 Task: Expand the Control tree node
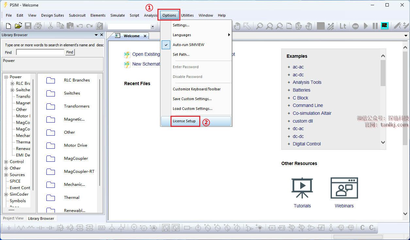pos(6,162)
